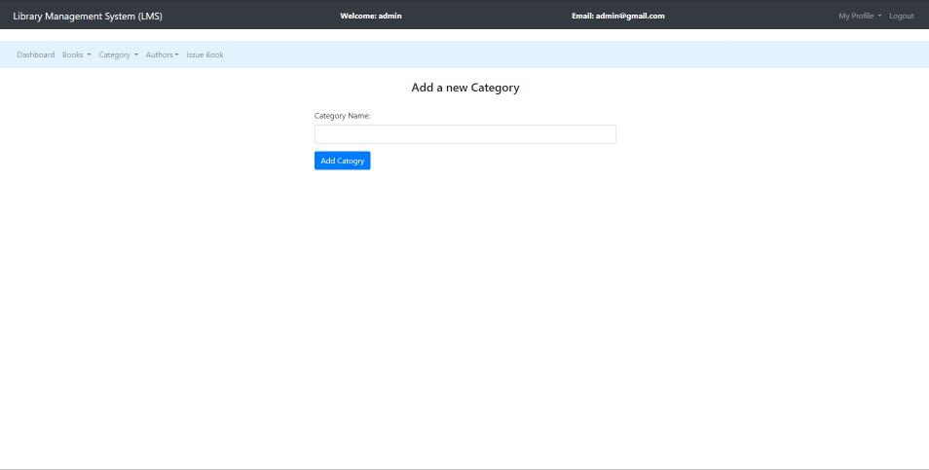Viewport: 929px width, 470px height.
Task: Click empty space in the light-blue navigation bar
Action: (x=584, y=54)
